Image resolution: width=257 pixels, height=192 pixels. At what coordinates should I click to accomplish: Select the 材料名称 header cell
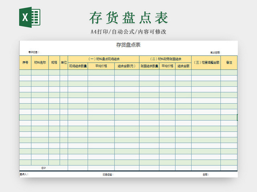click(40, 62)
